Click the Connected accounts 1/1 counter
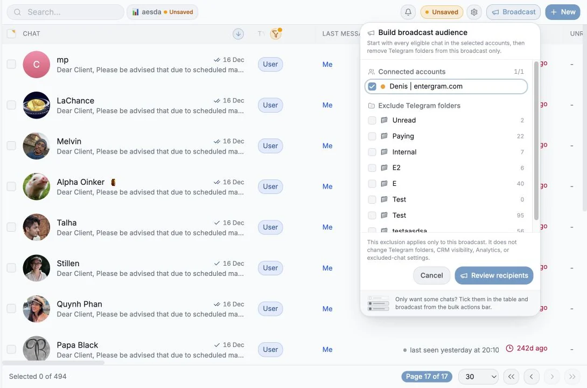This screenshot has height=388, width=587. click(519, 72)
